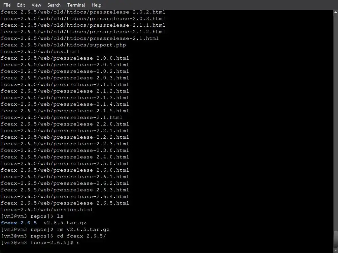Click the current prompt line ending with 's'

tap(40, 243)
